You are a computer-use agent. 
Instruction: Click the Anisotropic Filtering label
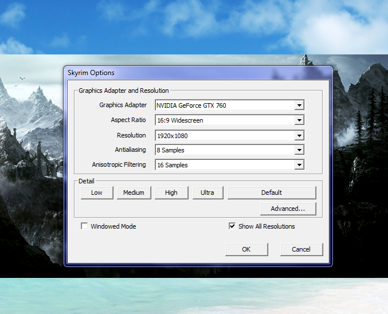pos(119,164)
